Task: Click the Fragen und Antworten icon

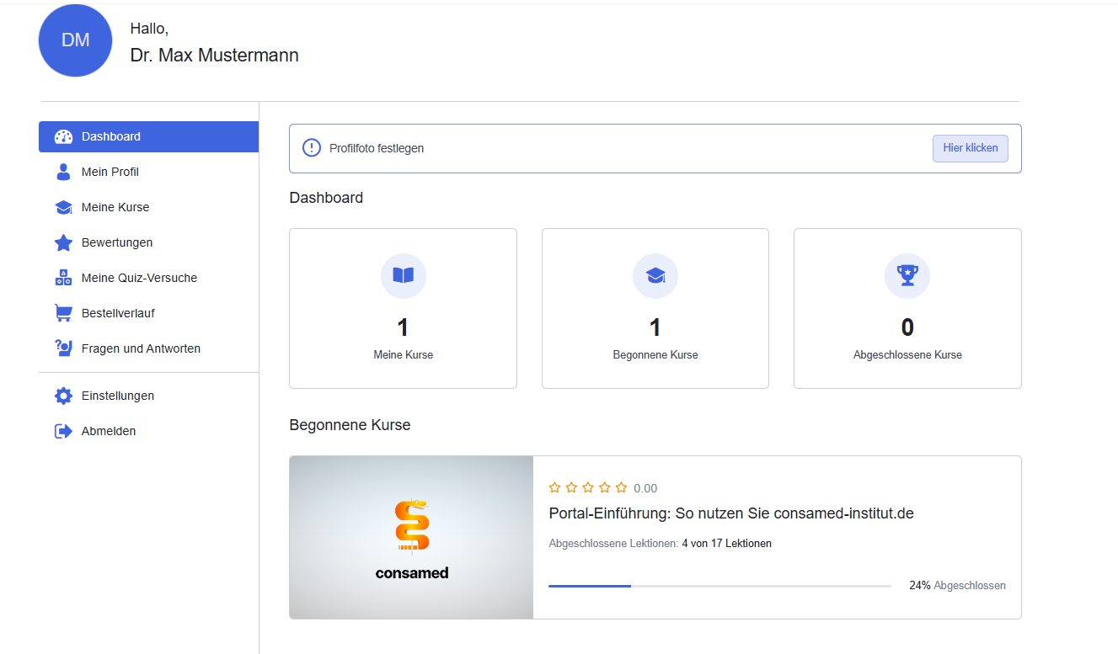Action: pyautogui.click(x=63, y=348)
